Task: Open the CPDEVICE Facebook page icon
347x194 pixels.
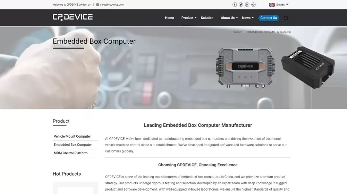Action: [235, 5]
